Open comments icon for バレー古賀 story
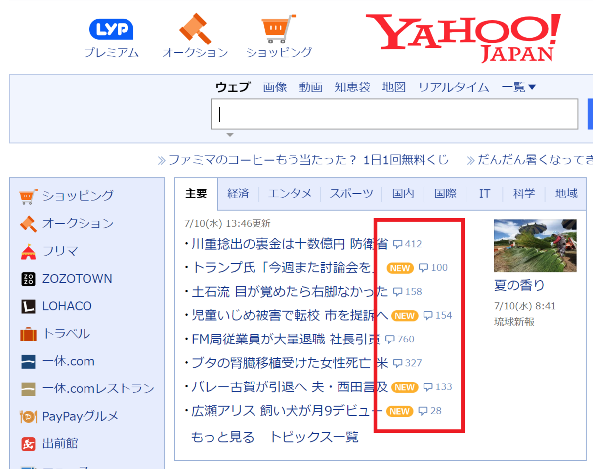 pyautogui.click(x=428, y=387)
